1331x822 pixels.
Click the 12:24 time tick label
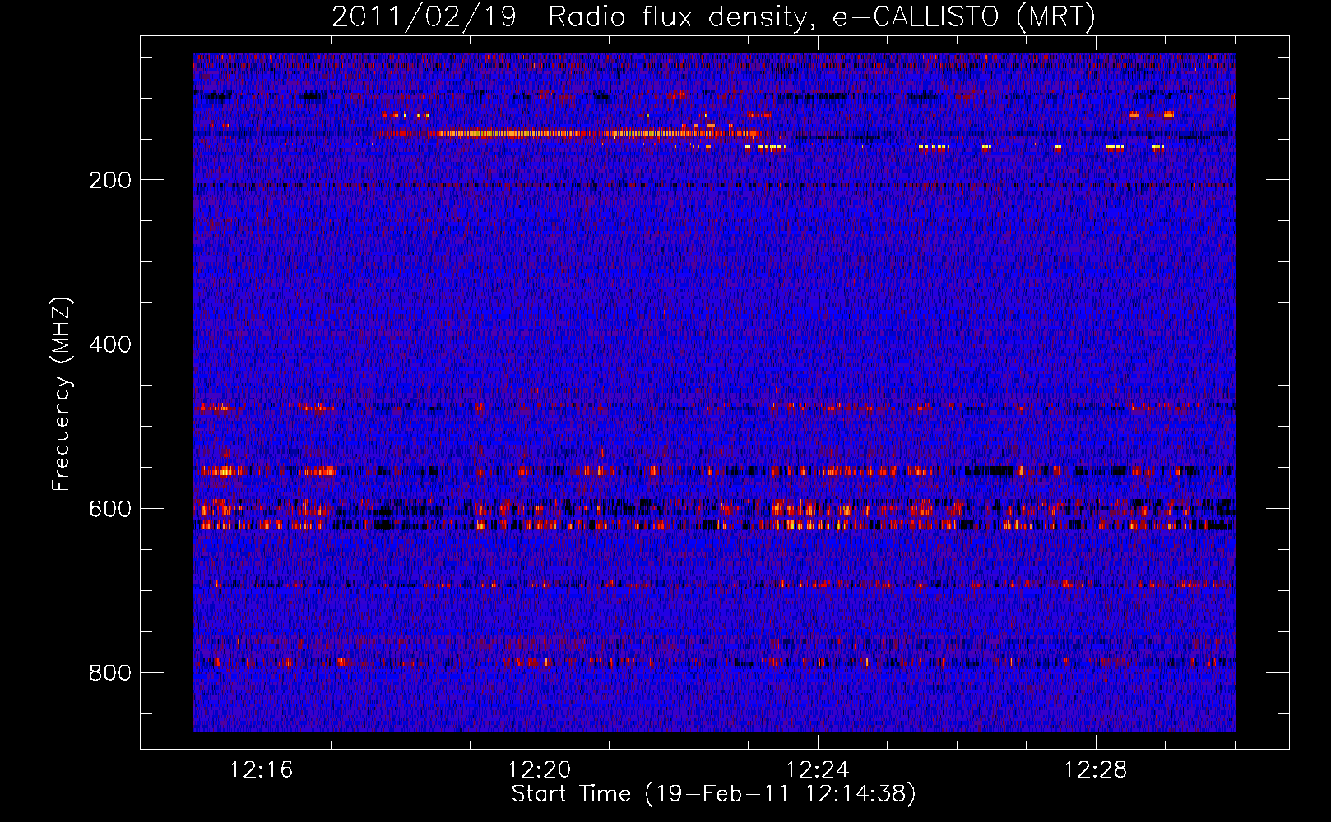817,770
